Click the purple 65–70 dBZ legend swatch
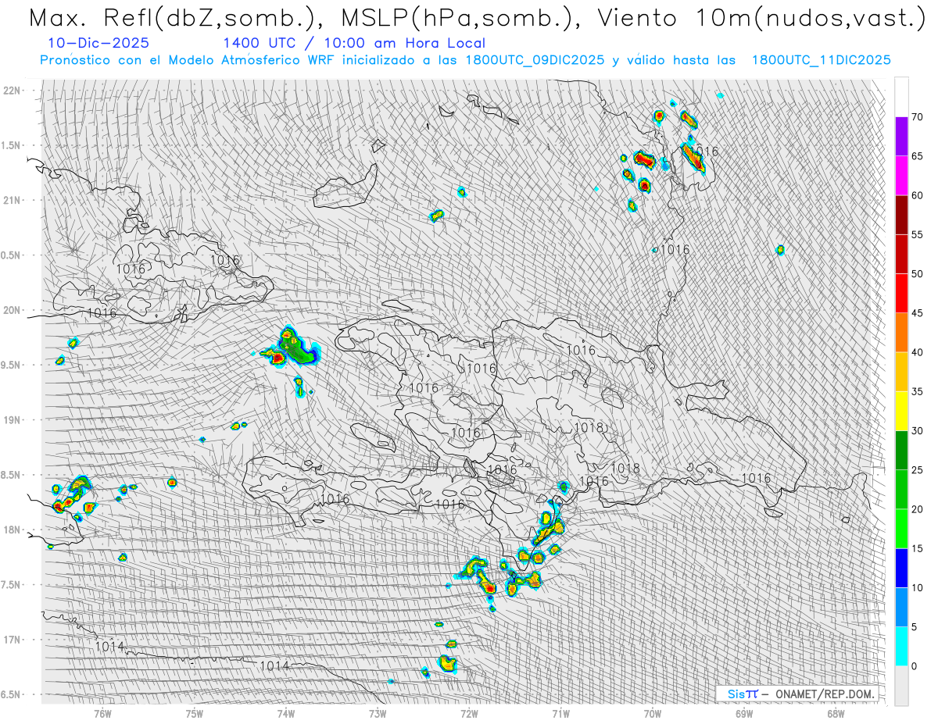 [901, 137]
